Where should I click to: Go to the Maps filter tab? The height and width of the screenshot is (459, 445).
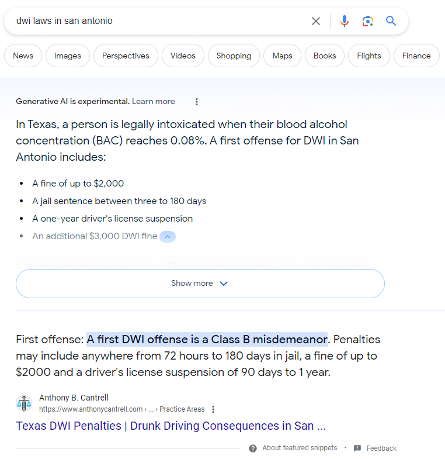point(282,56)
